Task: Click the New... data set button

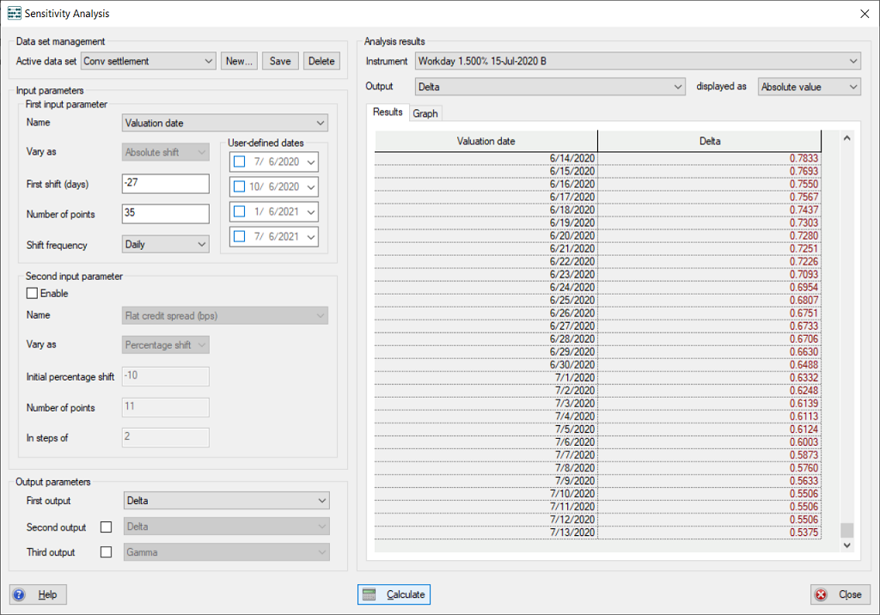Action: pyautogui.click(x=239, y=61)
